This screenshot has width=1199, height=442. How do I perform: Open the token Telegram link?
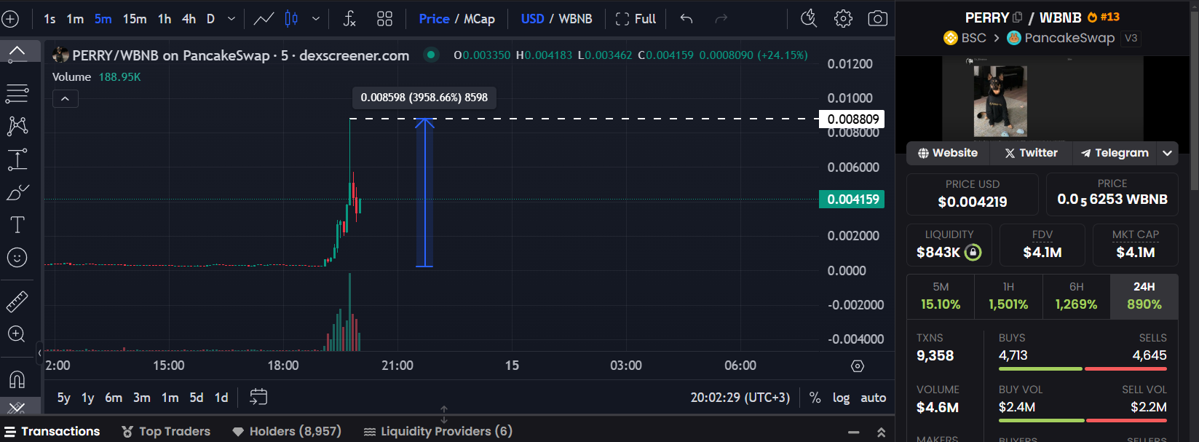click(1115, 153)
